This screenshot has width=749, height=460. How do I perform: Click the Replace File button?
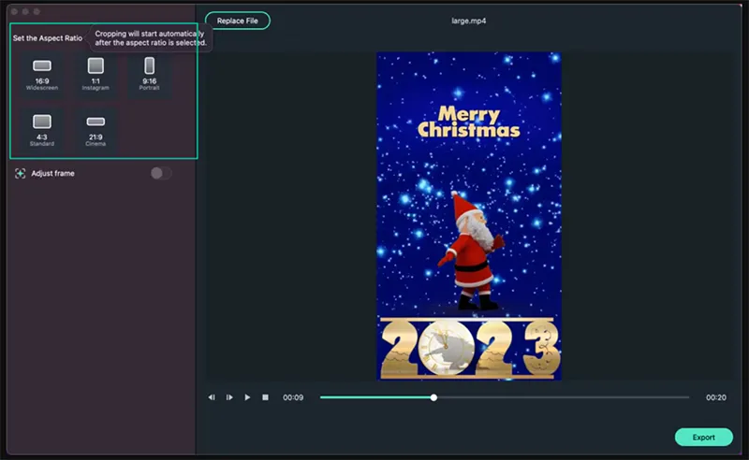238,21
